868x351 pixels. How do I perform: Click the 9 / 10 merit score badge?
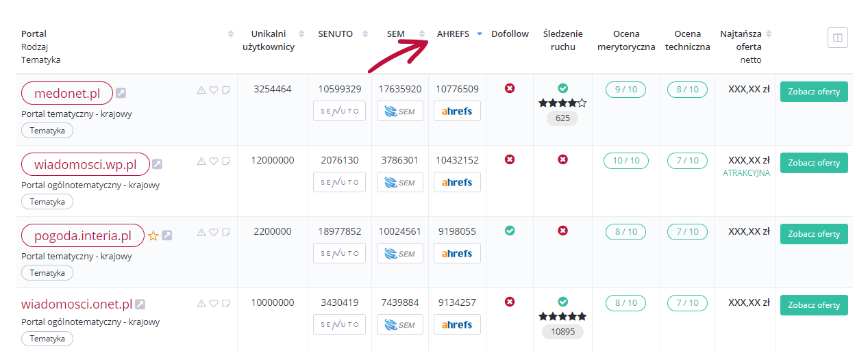[x=626, y=89]
